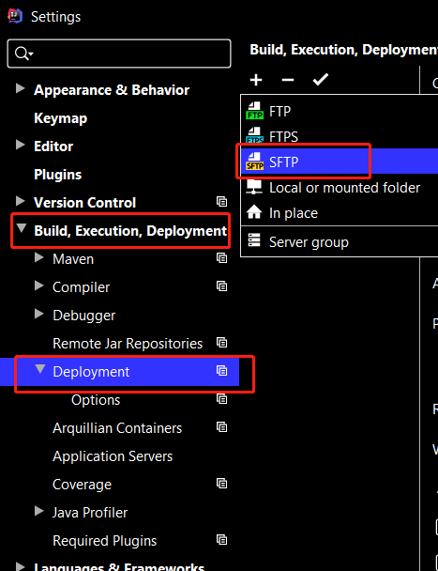
Task: Click project-level icon beside Version Control
Action: (222, 202)
